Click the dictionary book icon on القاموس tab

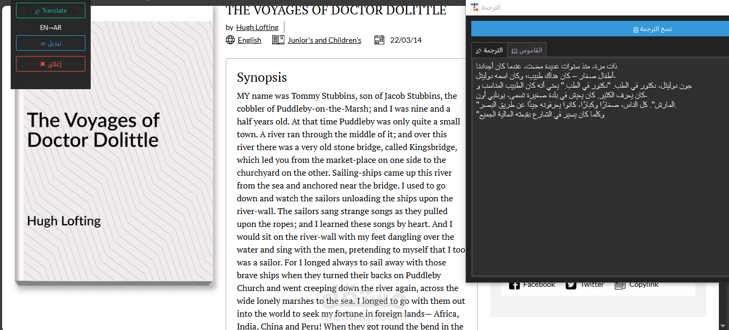(x=514, y=51)
